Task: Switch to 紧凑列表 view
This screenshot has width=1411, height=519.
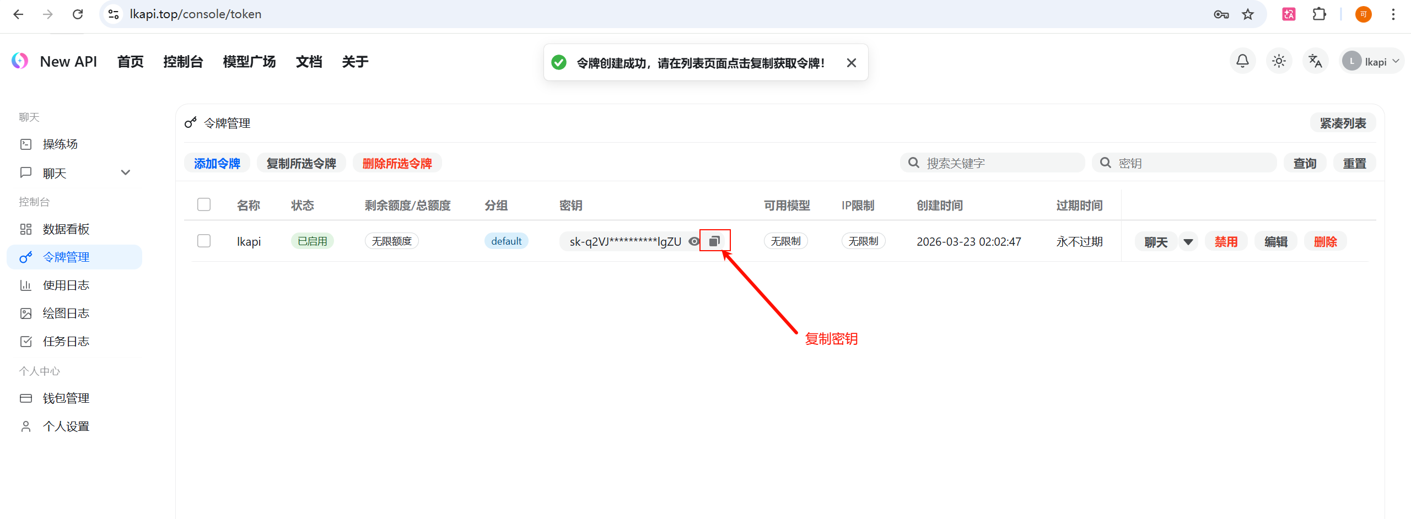Action: coord(1342,123)
